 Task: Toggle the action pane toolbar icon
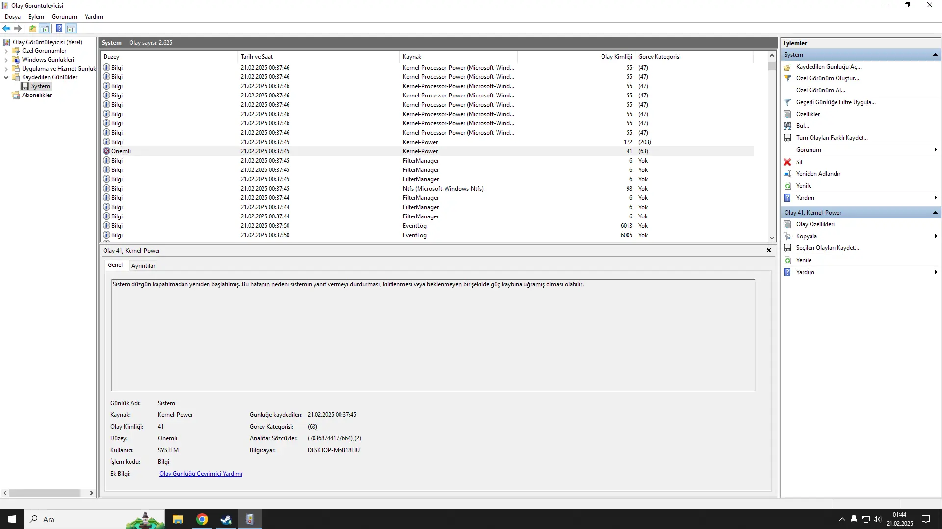click(x=71, y=28)
